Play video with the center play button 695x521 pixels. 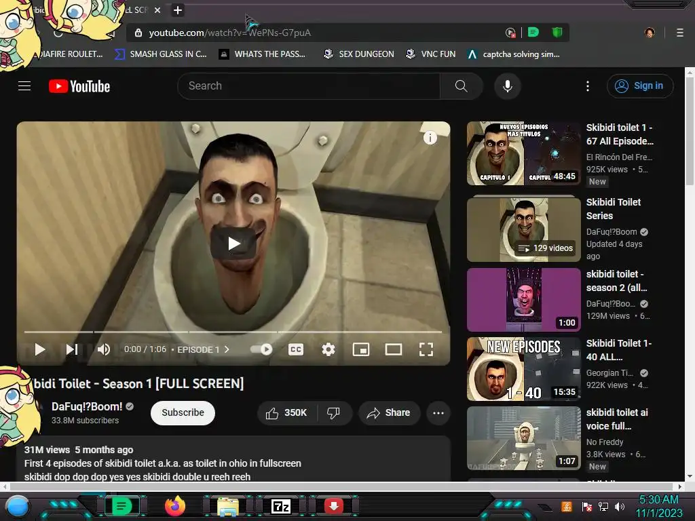pos(233,244)
